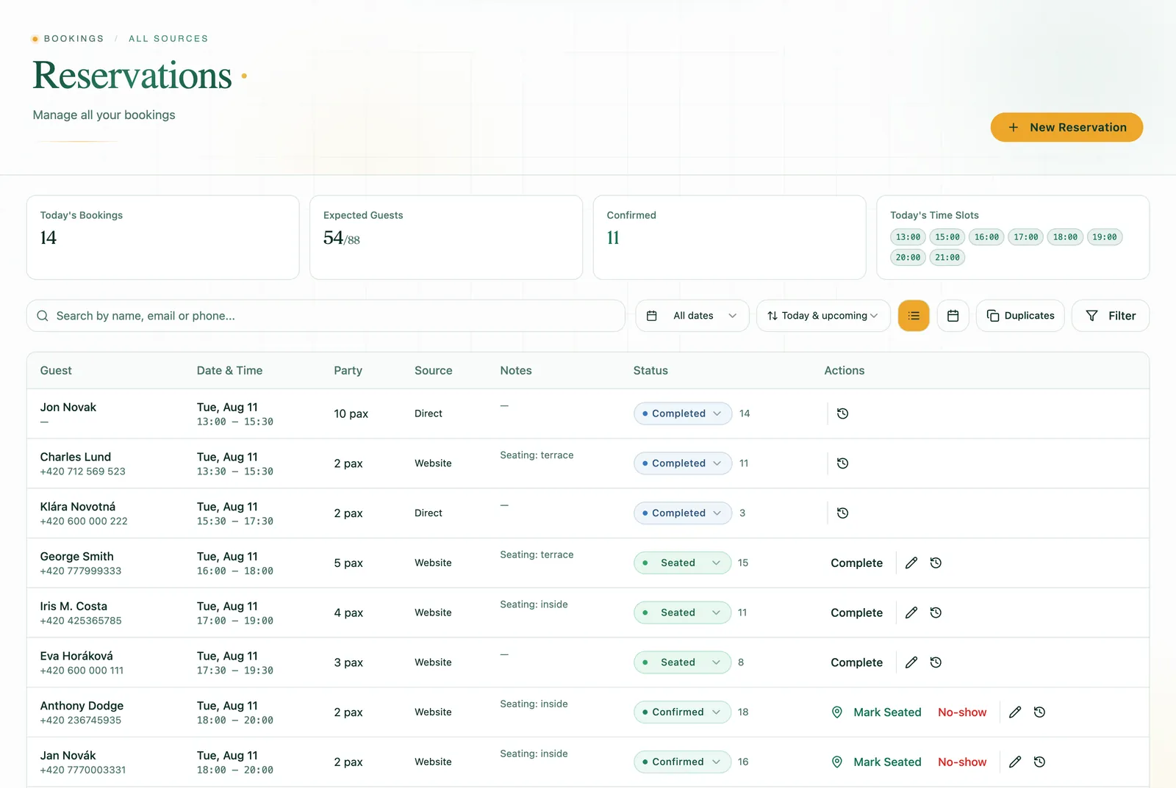Mark Jan Novák as No-show
The width and height of the screenshot is (1176, 788).
pos(962,762)
